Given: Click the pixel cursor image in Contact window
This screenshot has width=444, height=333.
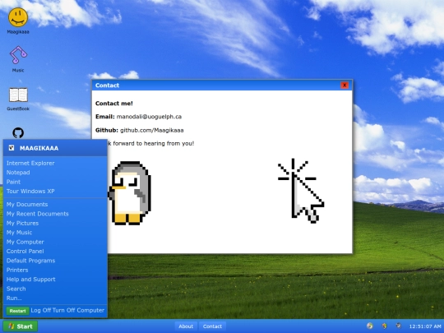Looking at the screenshot, I should click(301, 191).
